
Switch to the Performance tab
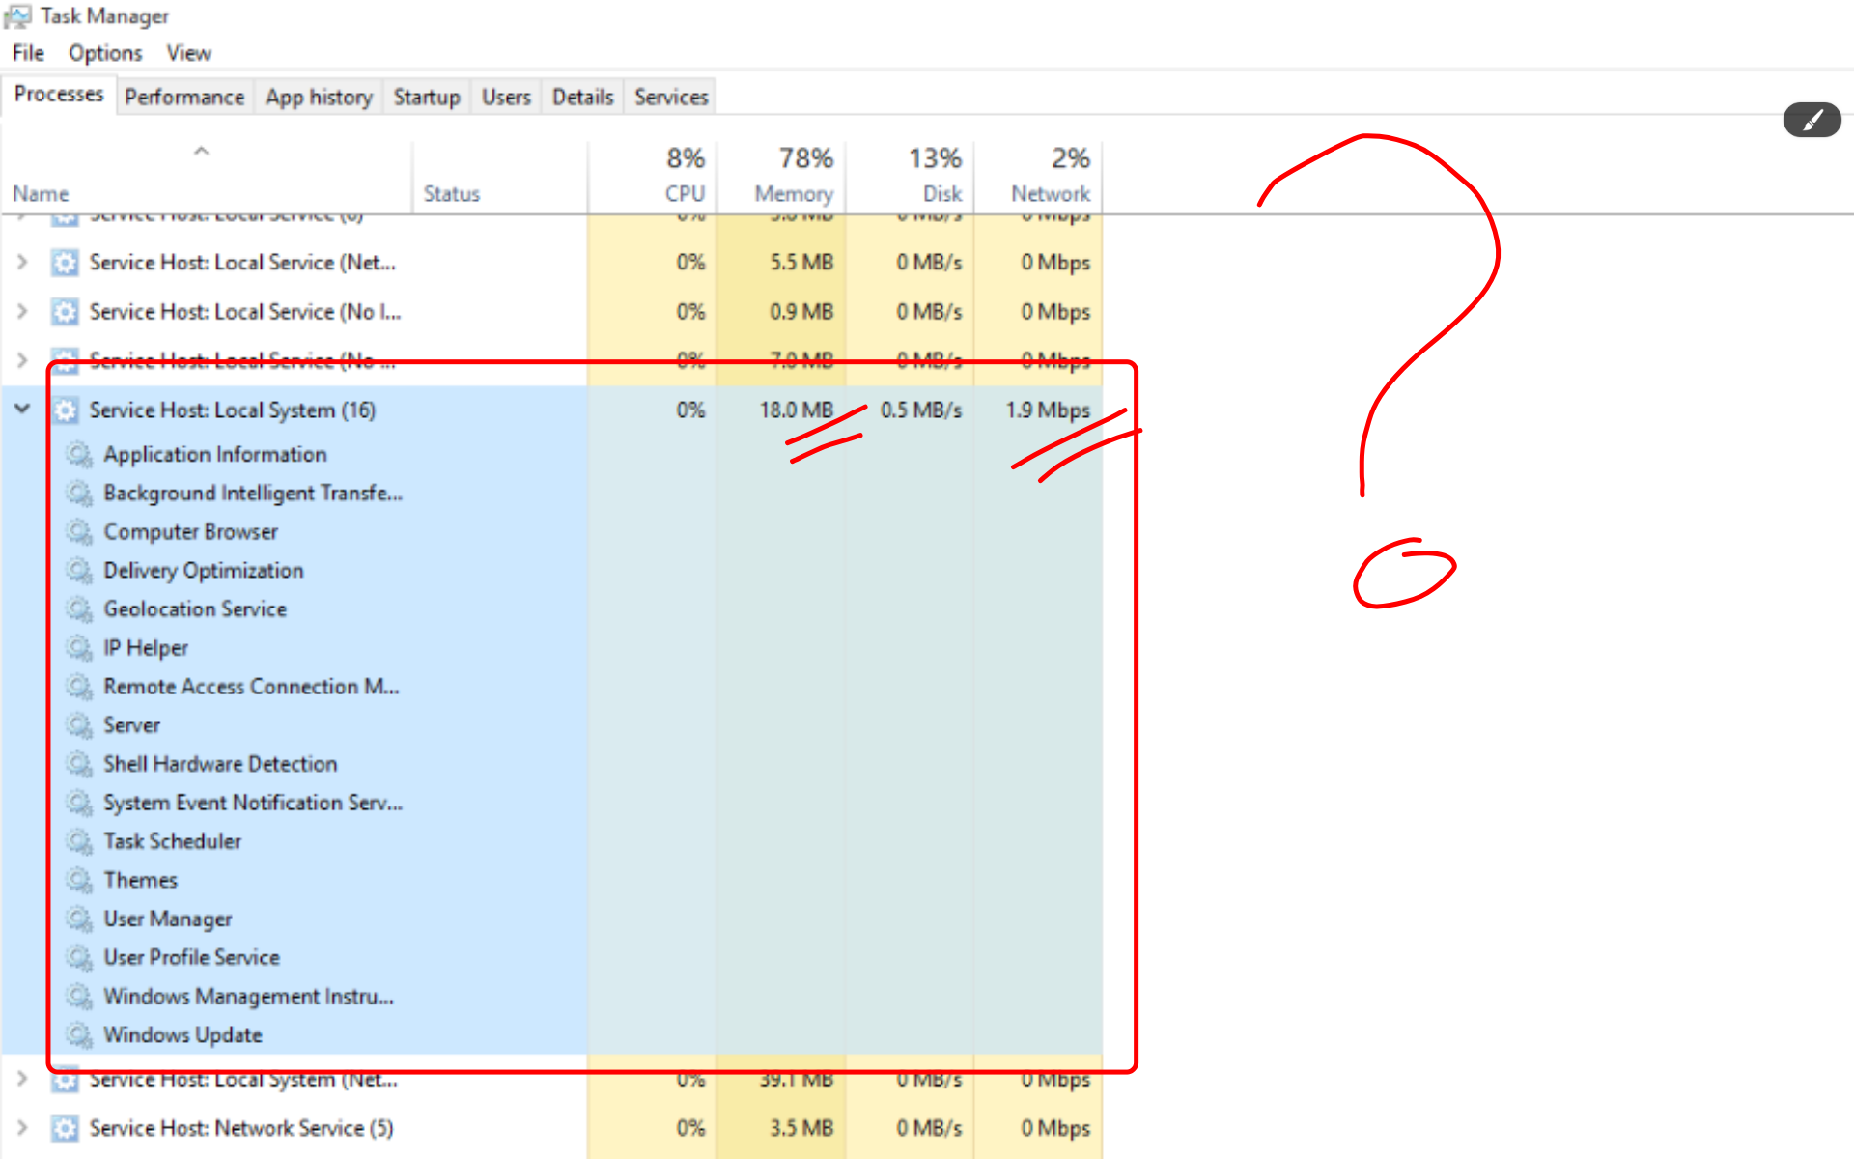click(x=184, y=98)
